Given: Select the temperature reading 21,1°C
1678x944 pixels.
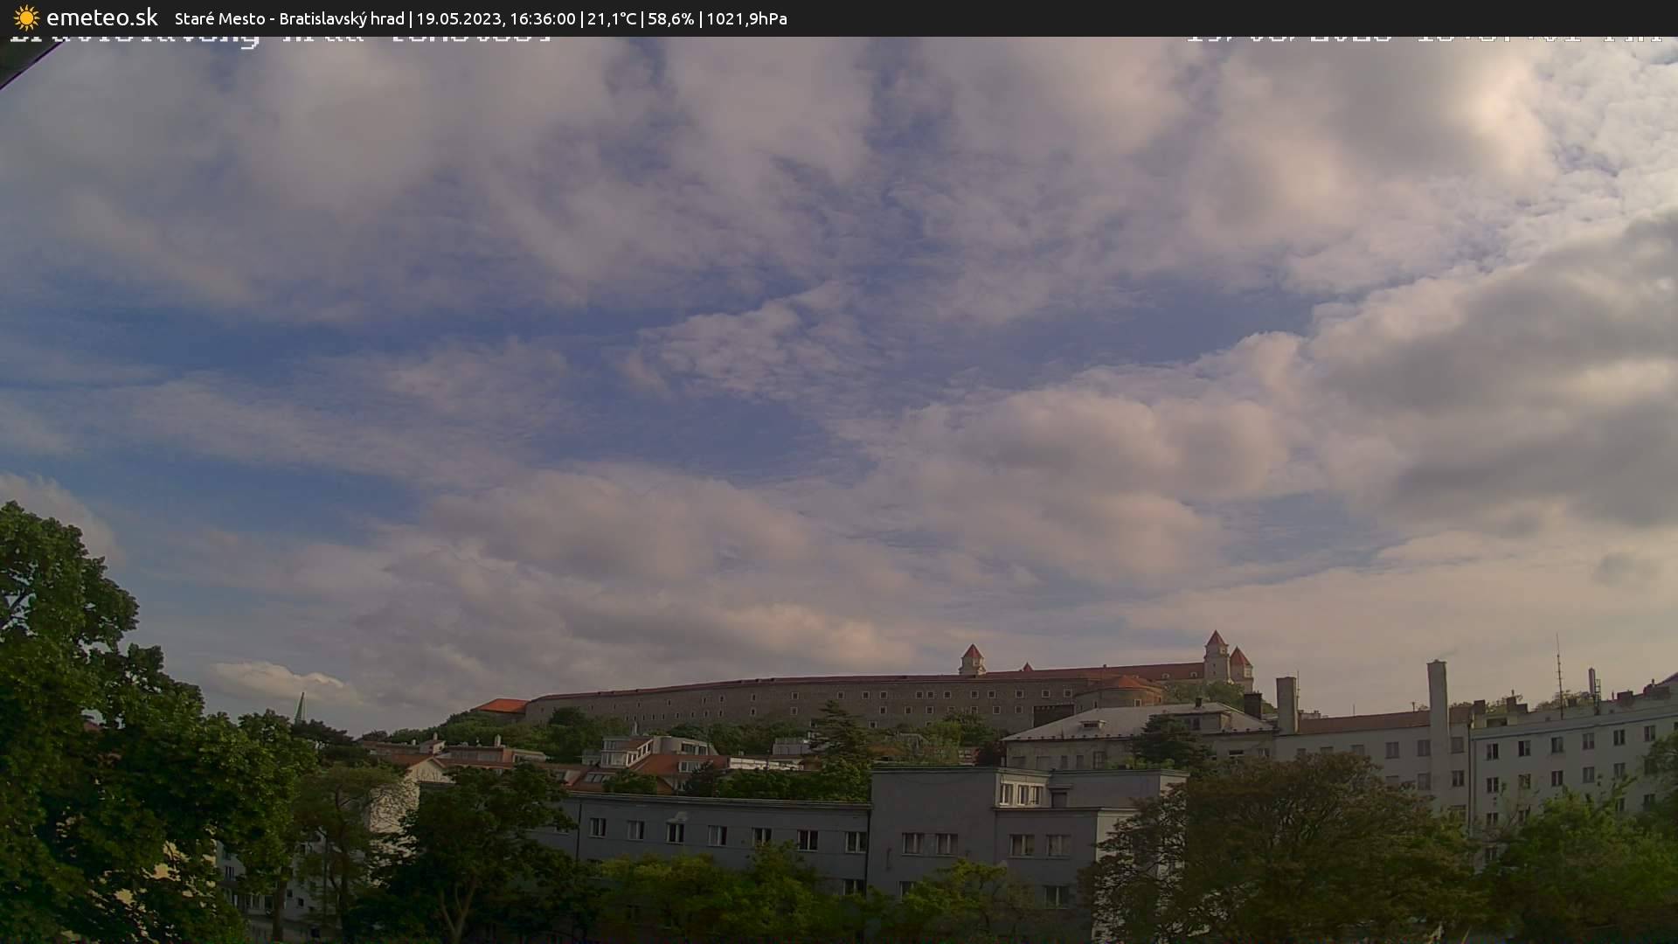Looking at the screenshot, I should pyautogui.click(x=612, y=17).
